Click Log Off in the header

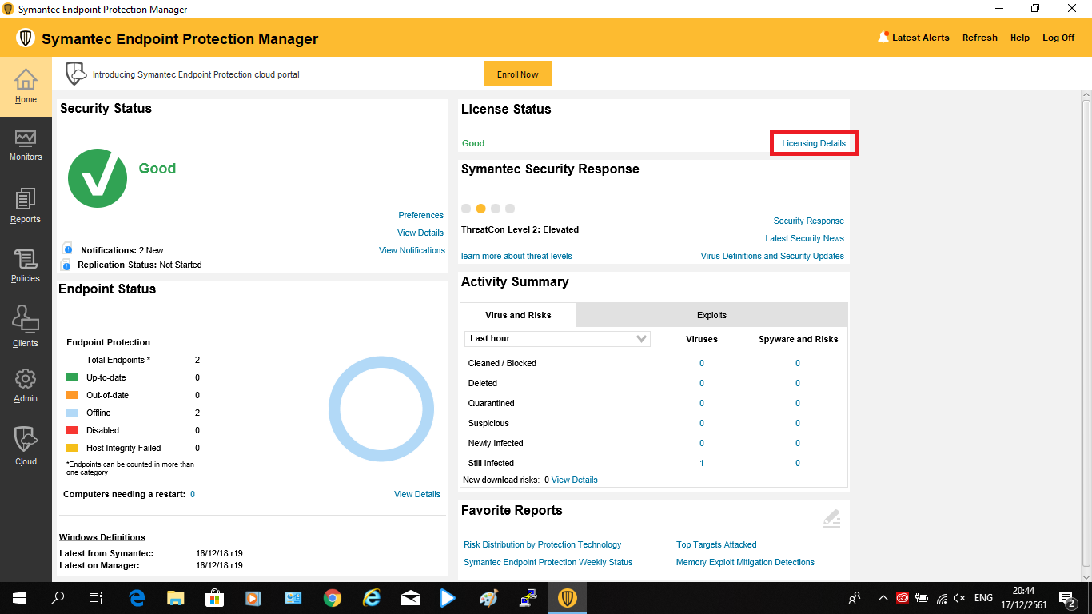point(1058,38)
